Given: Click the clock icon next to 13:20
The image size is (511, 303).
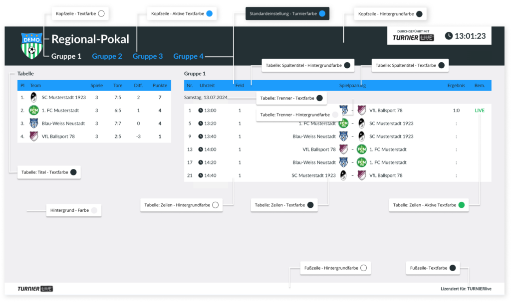Looking at the screenshot, I should pos(201,124).
